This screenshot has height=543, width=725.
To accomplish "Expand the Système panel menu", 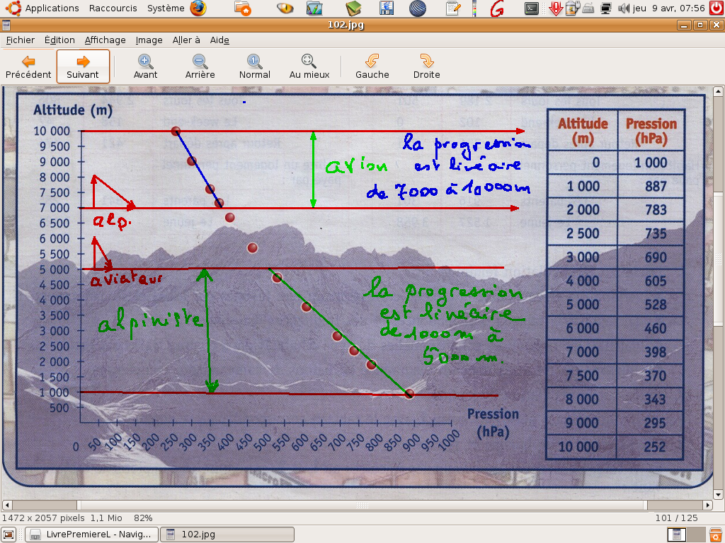I will point(166,8).
